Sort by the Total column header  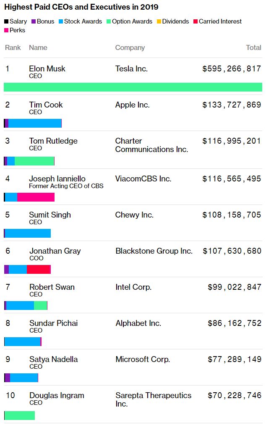point(253,48)
